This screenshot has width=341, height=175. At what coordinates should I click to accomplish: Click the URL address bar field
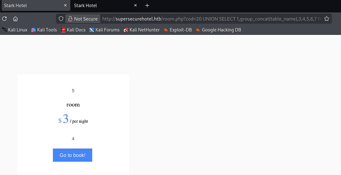211,19
